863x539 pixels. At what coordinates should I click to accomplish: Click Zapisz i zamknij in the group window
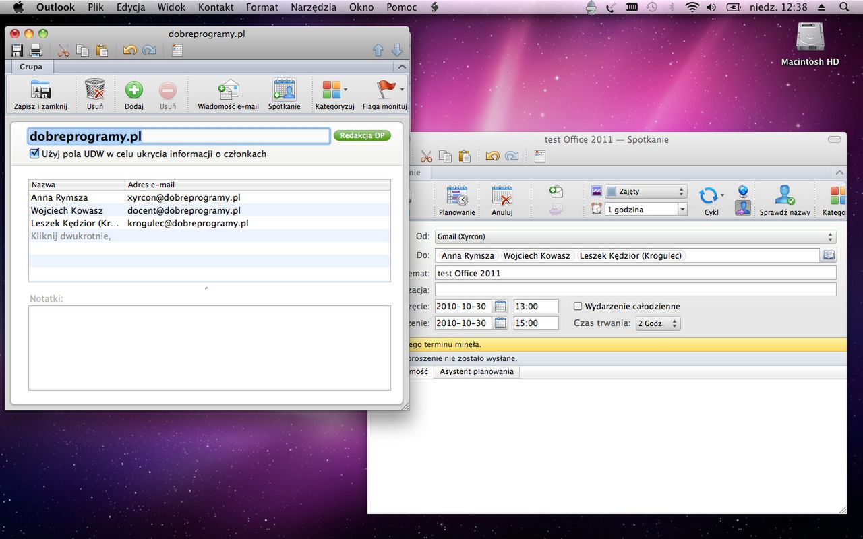(40, 95)
